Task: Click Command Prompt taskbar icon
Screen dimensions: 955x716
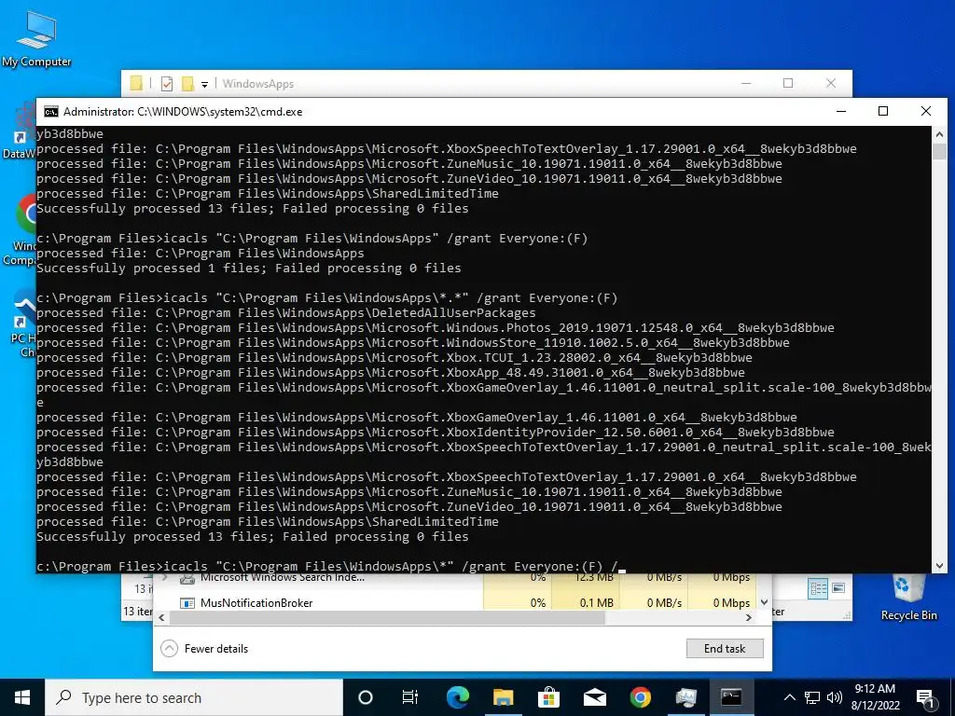Action: 731,697
